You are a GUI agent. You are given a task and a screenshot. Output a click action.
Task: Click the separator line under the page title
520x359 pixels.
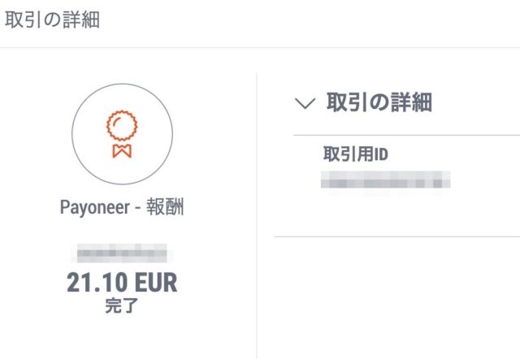(x=260, y=47)
